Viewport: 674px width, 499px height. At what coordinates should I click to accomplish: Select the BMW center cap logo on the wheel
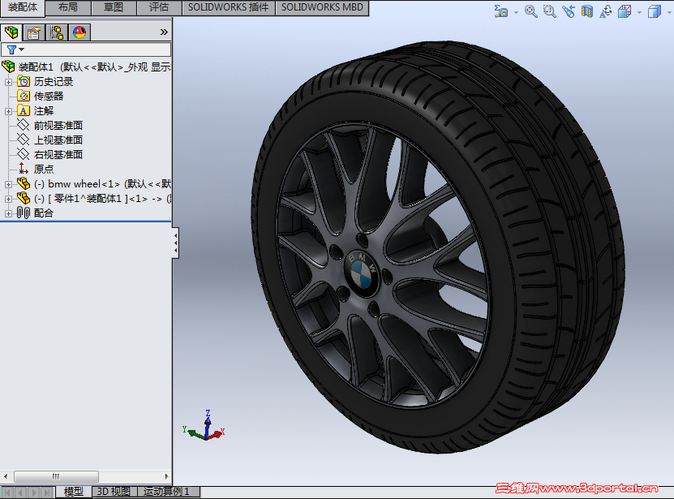click(362, 273)
